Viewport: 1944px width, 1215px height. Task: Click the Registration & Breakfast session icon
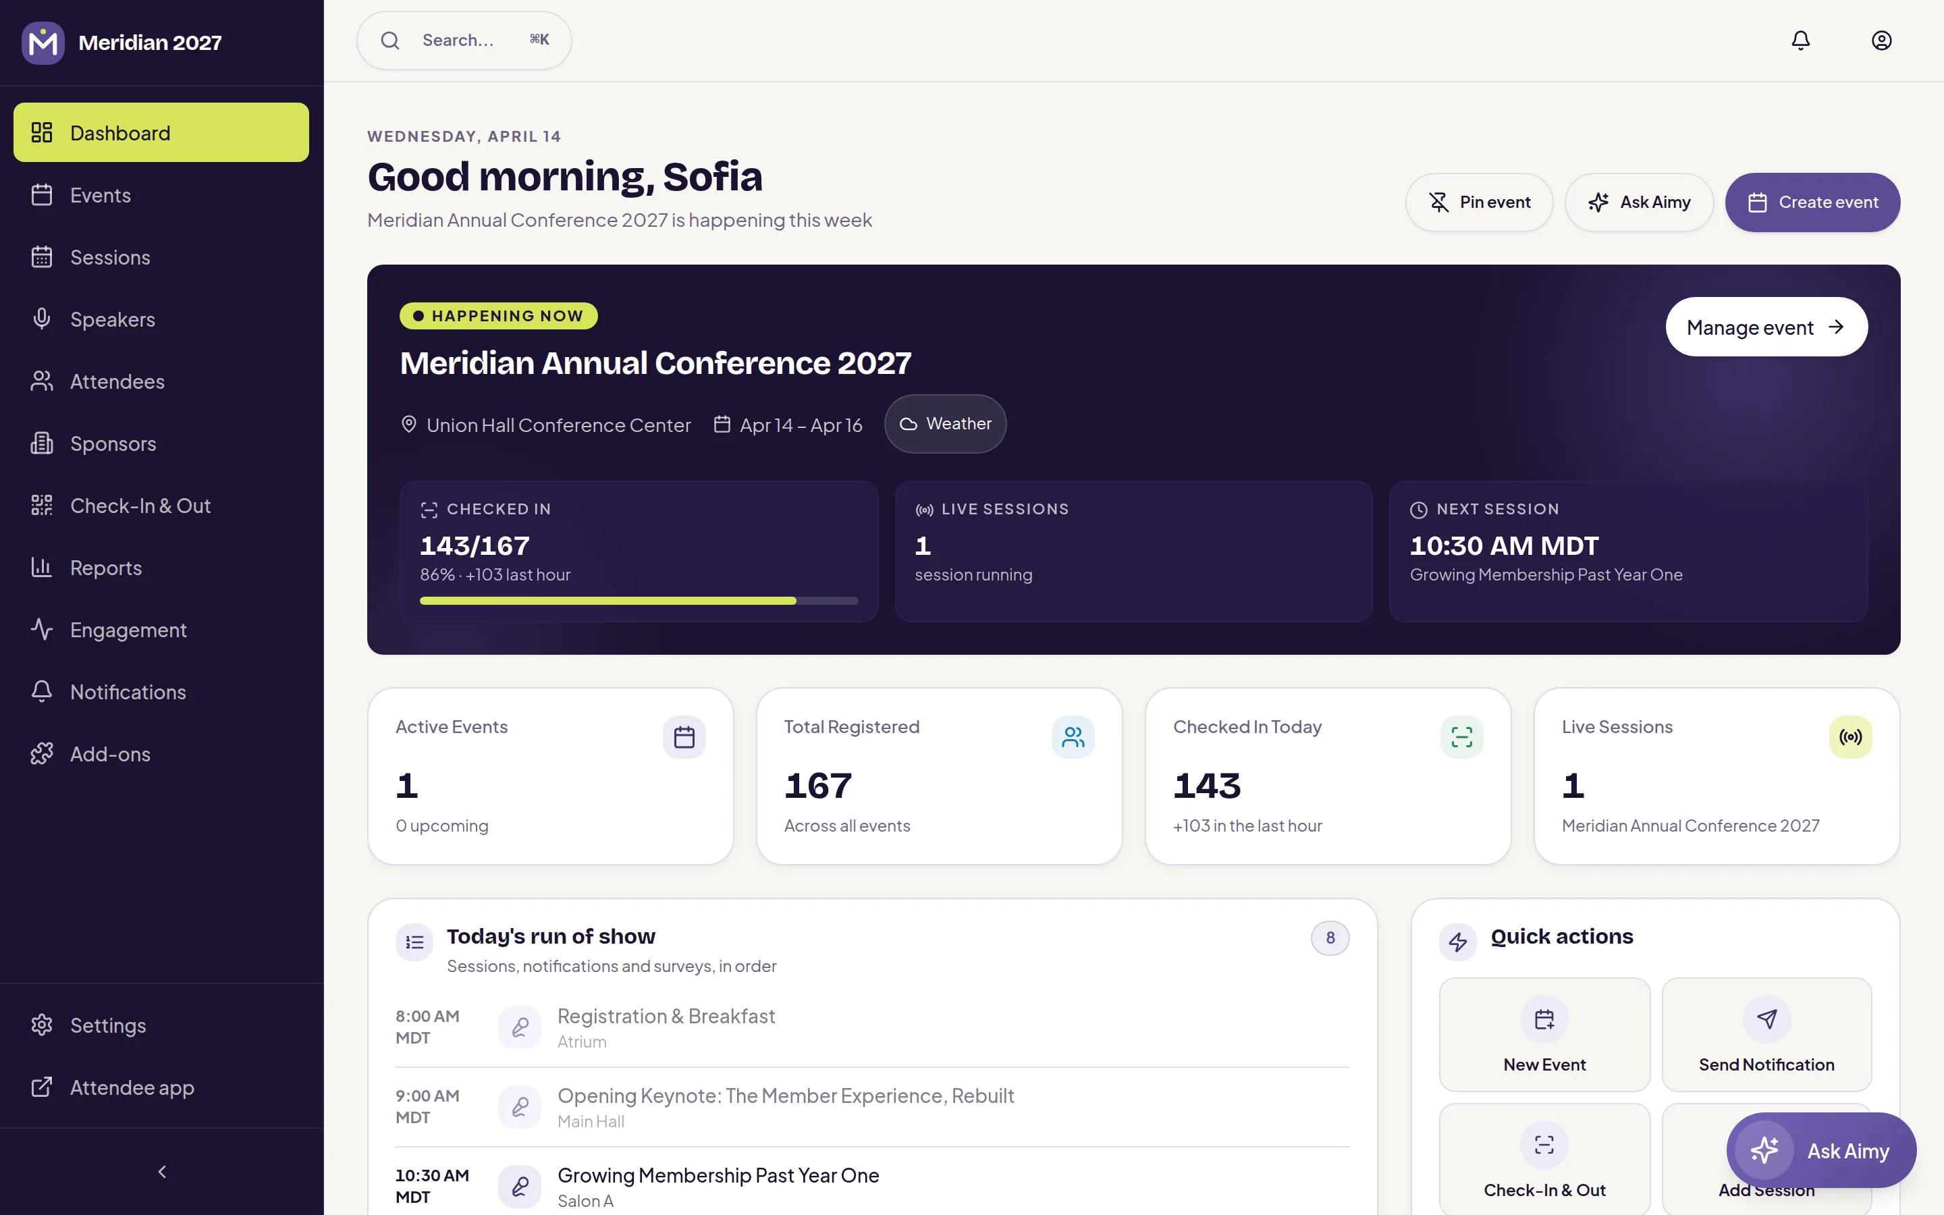tap(520, 1027)
